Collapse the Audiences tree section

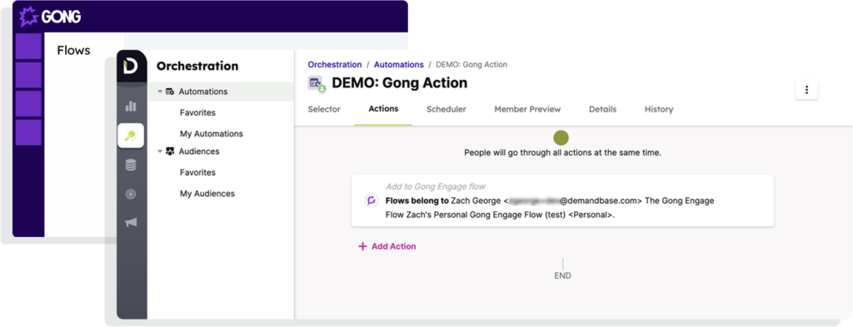[160, 151]
